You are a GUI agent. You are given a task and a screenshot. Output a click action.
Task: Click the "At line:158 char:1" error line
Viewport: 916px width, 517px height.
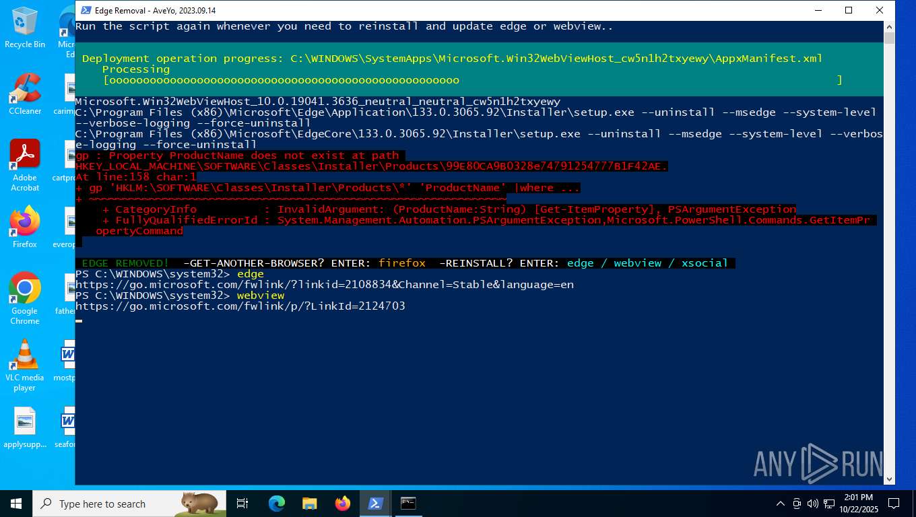tap(136, 177)
